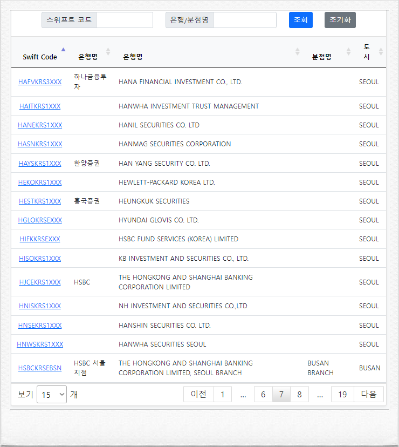
Task: Sort by Swift Code column arrow
Action: pyautogui.click(x=63, y=50)
